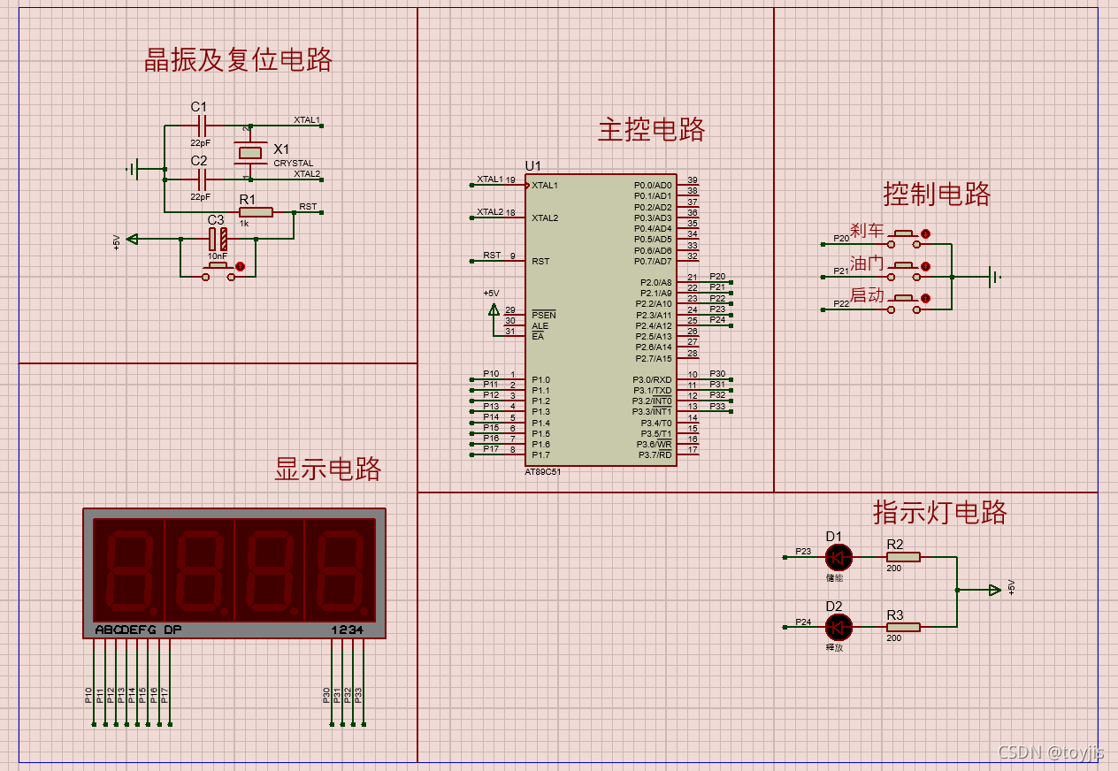The height and width of the screenshot is (771, 1118).
Task: Select LED D2 labeled 释放
Action: (838, 628)
